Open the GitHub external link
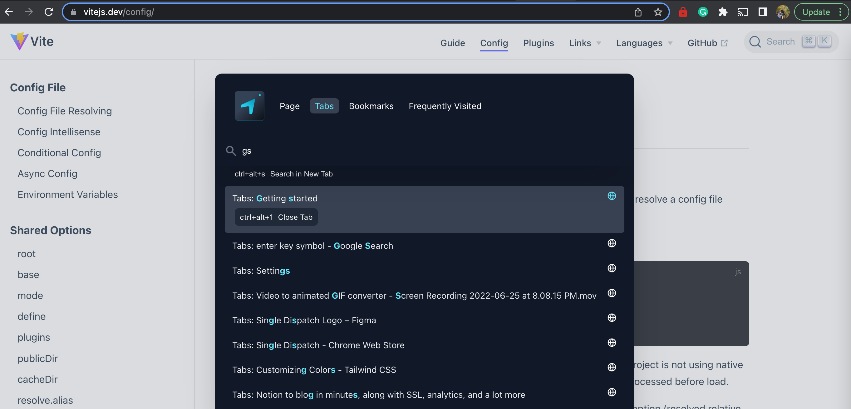851x409 pixels. point(707,43)
